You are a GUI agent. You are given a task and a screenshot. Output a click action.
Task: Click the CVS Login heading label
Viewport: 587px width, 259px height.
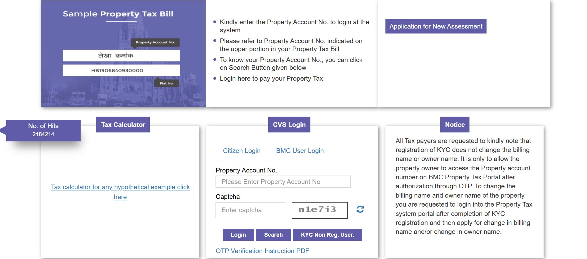[289, 125]
